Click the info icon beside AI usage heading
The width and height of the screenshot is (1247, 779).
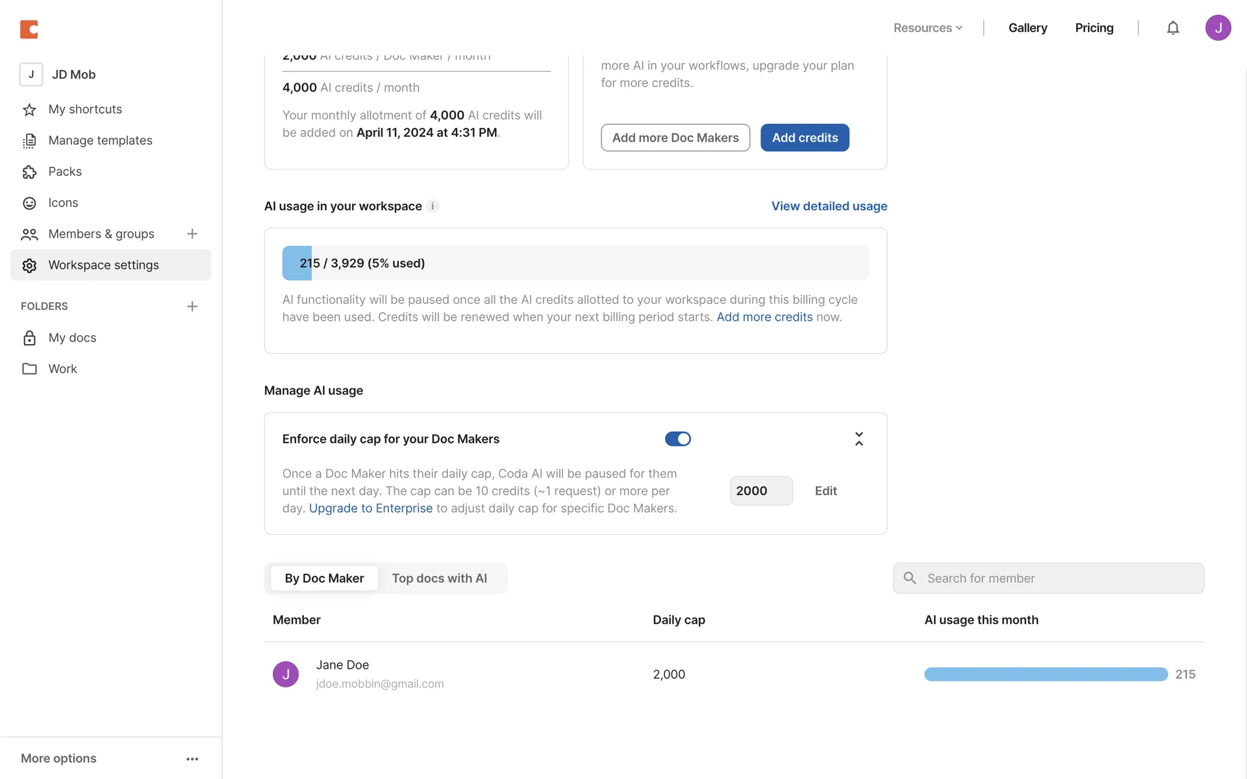point(433,206)
